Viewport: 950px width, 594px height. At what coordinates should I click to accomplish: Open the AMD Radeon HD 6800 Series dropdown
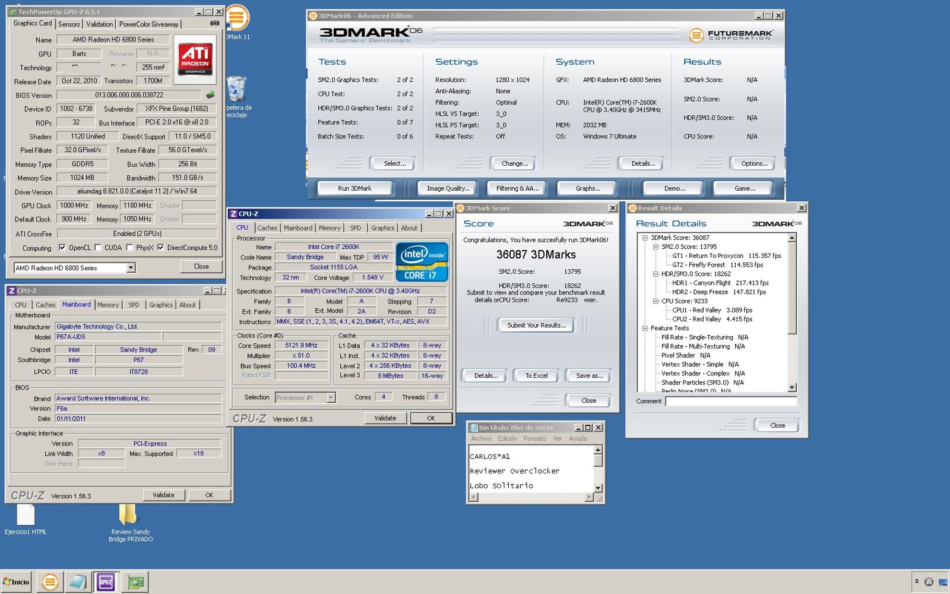coord(131,268)
